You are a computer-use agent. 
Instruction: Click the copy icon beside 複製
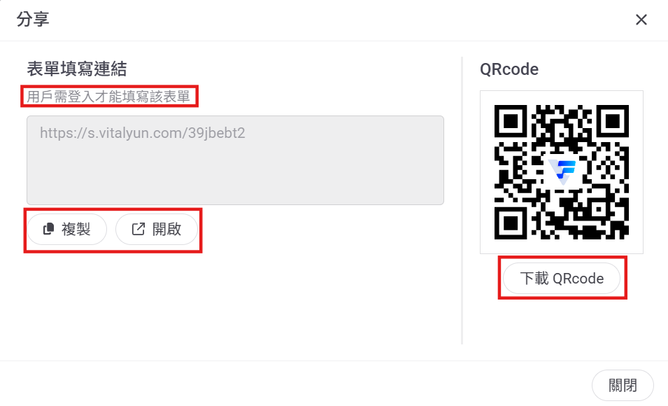(48, 229)
